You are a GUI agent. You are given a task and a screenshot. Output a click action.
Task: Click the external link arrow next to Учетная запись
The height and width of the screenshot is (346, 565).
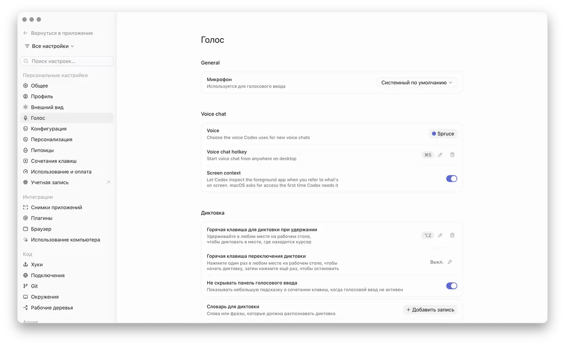(x=108, y=182)
